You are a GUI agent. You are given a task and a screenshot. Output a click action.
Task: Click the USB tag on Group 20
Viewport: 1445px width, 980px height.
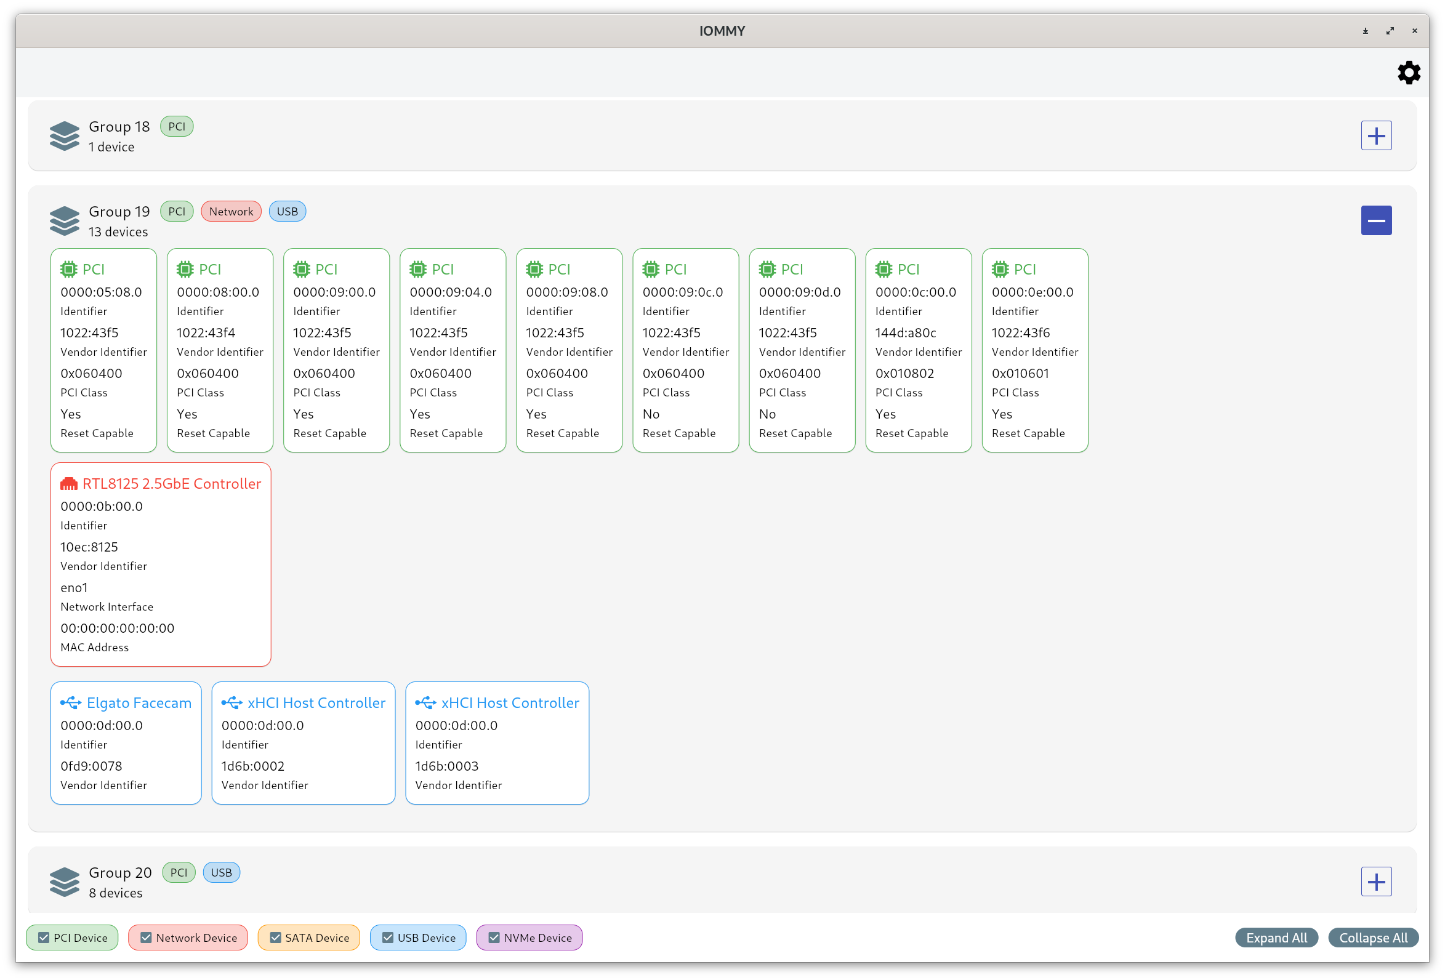pyautogui.click(x=222, y=872)
